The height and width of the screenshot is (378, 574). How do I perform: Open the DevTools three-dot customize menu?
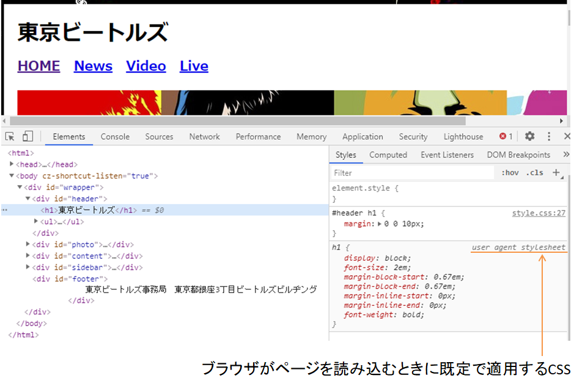point(549,137)
